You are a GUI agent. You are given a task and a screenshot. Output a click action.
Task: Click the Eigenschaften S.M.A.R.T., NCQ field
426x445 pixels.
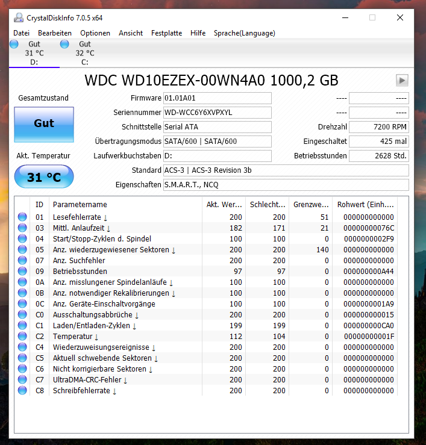click(x=286, y=185)
